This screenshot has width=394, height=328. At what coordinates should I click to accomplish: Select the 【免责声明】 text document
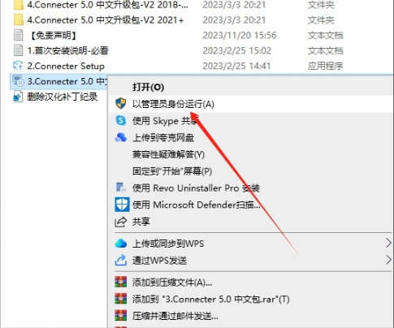(54, 35)
